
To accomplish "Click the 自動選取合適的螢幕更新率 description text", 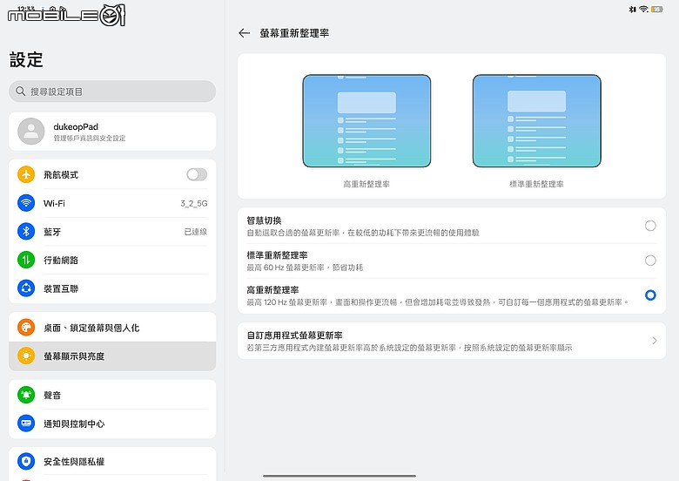I will (x=363, y=233).
